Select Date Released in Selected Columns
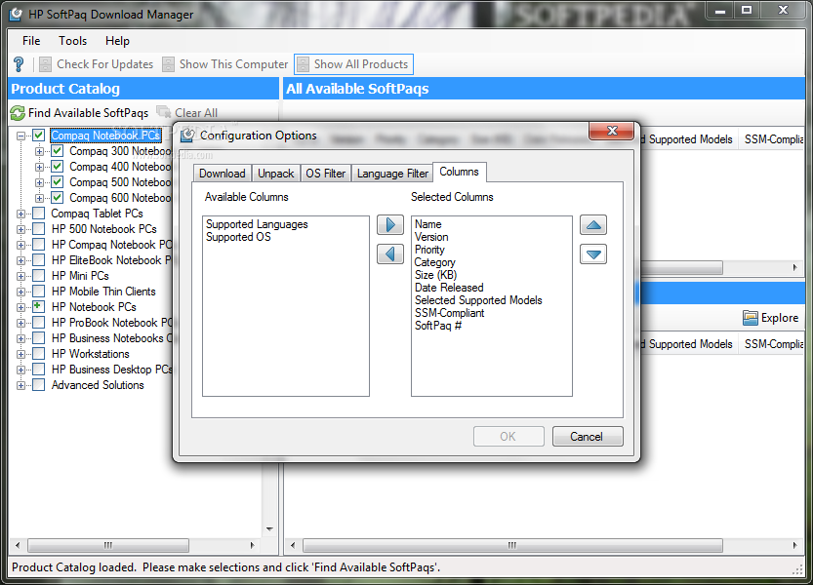813x585 pixels. tap(449, 288)
